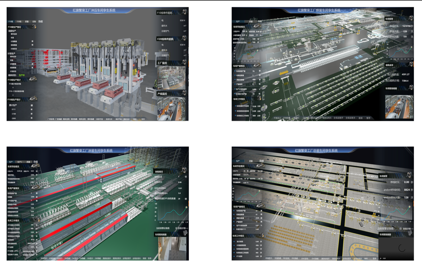The image size is (422, 268).
Task: Click the andon呼叫时间 8824 value in assembly
Action: point(407,190)
